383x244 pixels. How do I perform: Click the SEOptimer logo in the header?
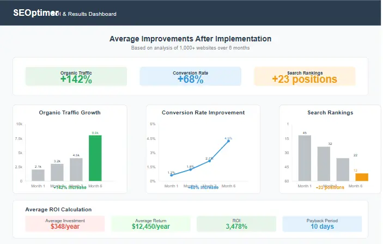31,13
